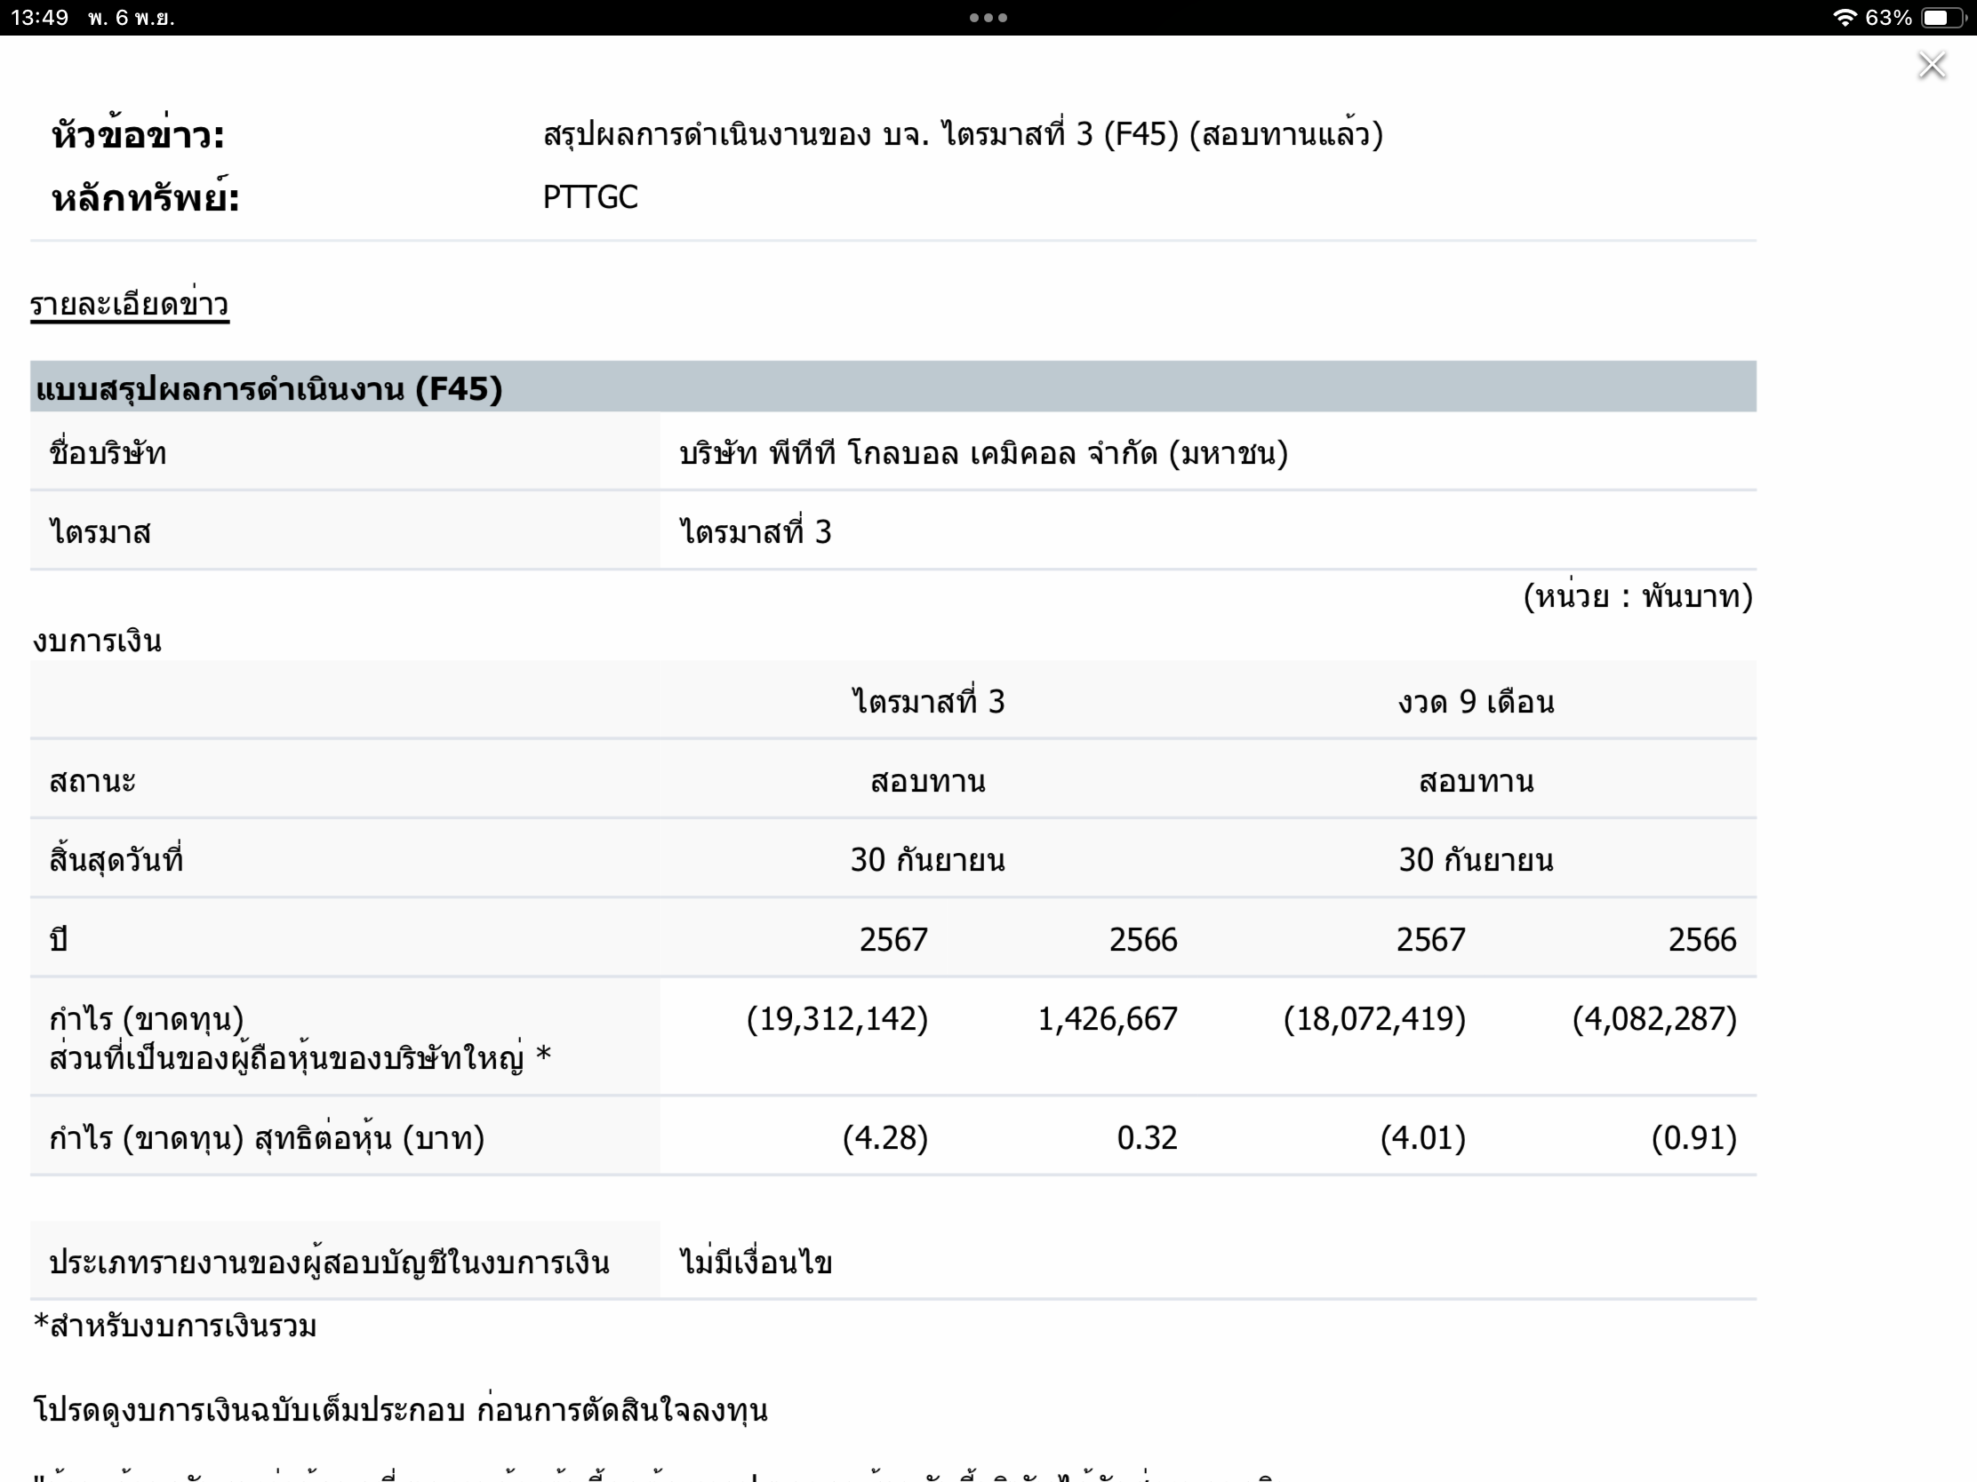Select the PTTGC security symbol text
Screen dimensions: 1977x1482
(x=590, y=197)
